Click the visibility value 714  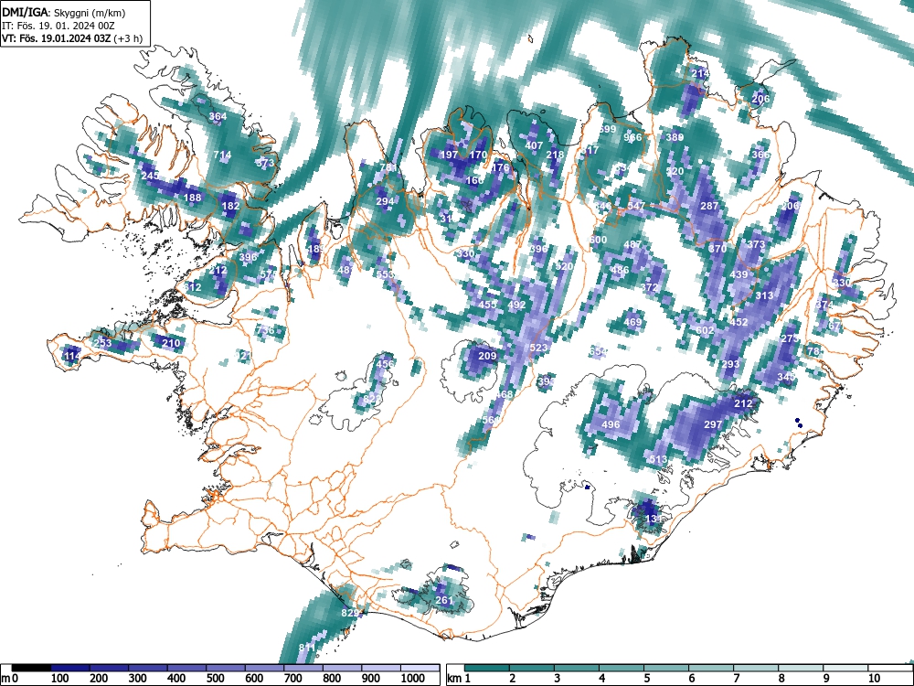click(222, 155)
